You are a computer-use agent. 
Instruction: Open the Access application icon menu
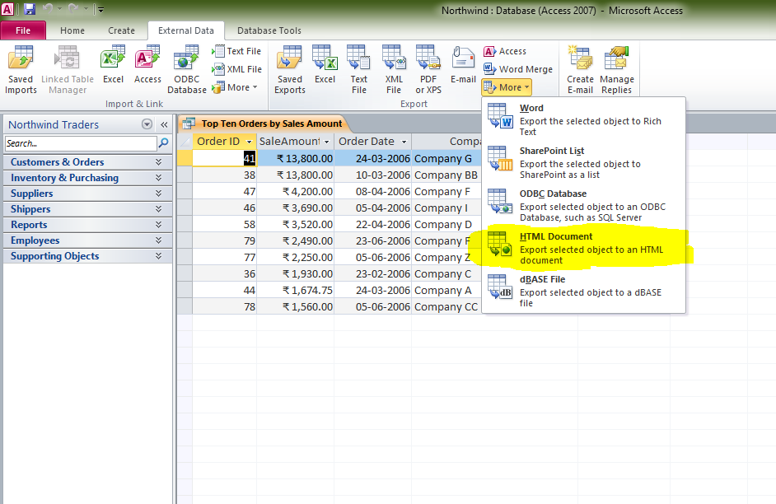[7, 9]
